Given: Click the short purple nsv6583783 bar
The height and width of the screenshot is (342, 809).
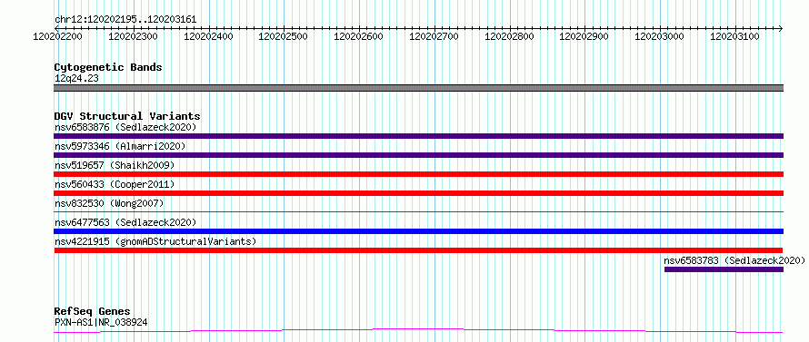Looking at the screenshot, I should tap(724, 269).
